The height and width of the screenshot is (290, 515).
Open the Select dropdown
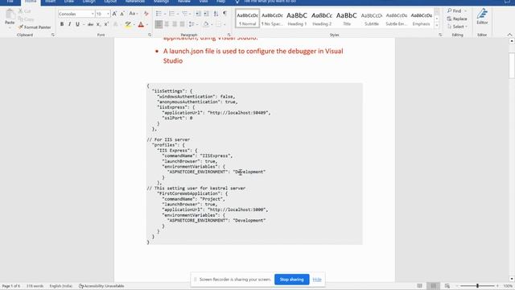(458, 27)
